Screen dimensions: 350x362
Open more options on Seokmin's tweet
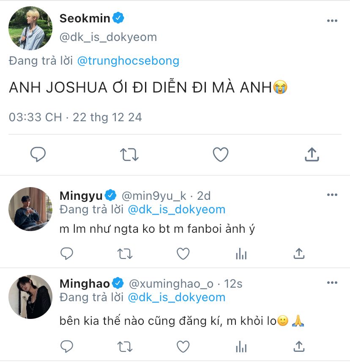332,20
